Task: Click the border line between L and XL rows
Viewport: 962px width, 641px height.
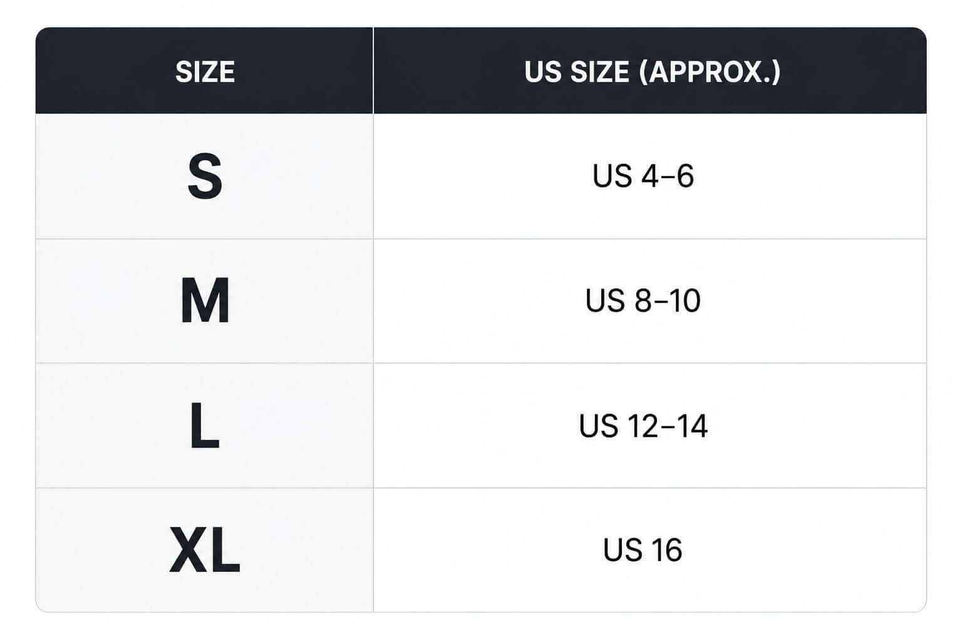Action: (481, 488)
